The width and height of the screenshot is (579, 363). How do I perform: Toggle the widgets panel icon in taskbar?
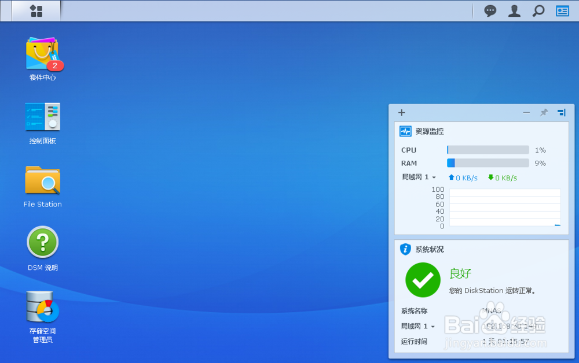(562, 11)
